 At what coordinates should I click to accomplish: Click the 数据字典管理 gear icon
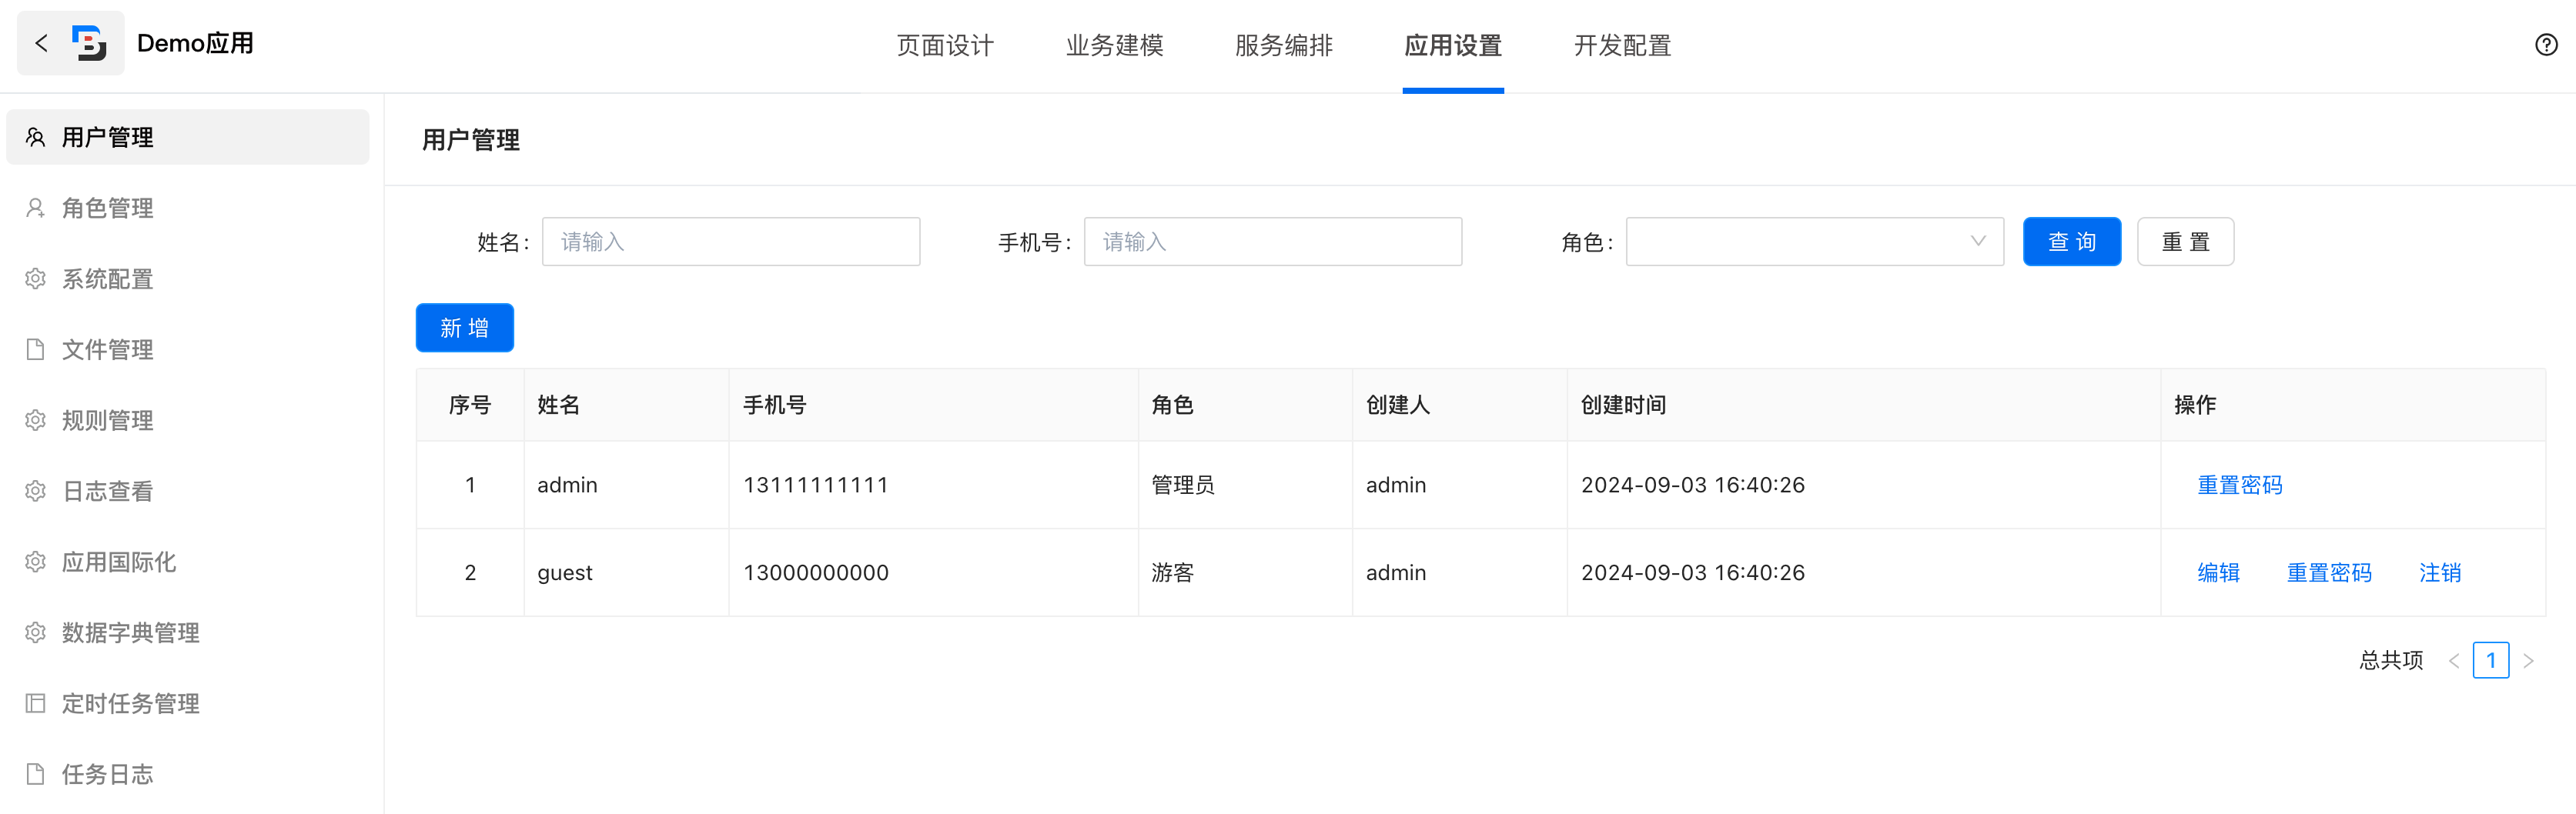coord(35,633)
